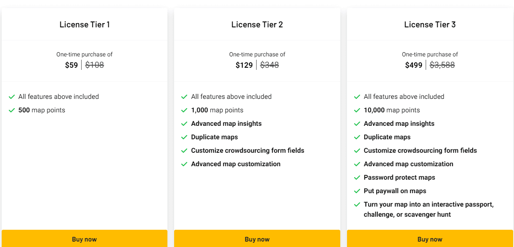The width and height of the screenshot is (514, 247).
Task: Click checkmark next to Password protect maps
Action: click(x=357, y=178)
